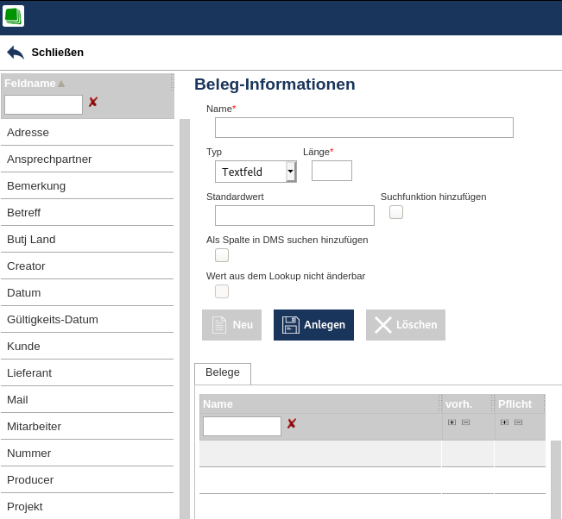Click into the Standardwert input field
The image size is (562, 519).
tap(294, 216)
